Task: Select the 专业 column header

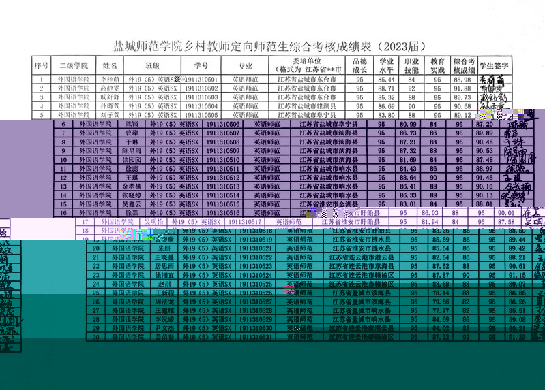Action: click(245, 65)
